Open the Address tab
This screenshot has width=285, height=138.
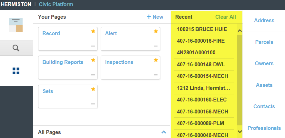click(x=264, y=21)
